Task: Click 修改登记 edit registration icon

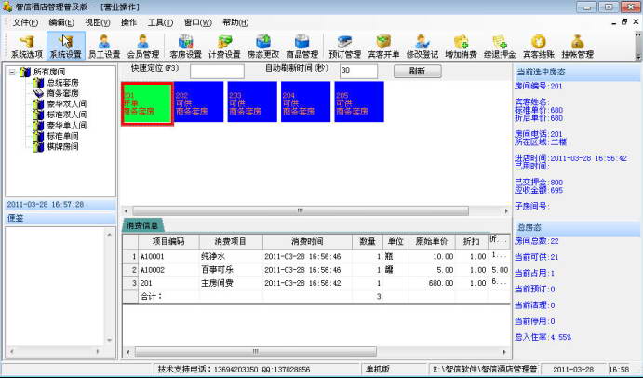Action: (422, 47)
